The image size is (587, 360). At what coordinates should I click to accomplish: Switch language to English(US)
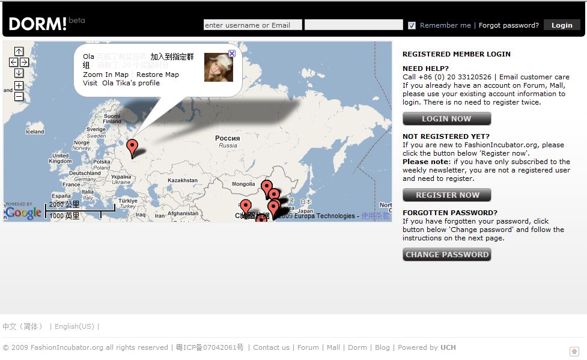point(75,326)
